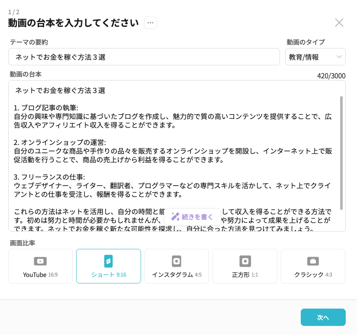The image size is (357, 335).
Task: Focus the テーマの要約 input field
Action: click(x=144, y=57)
